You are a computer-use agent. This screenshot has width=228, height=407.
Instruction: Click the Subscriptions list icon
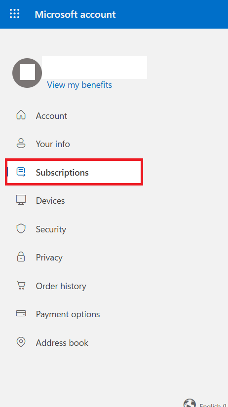click(21, 172)
